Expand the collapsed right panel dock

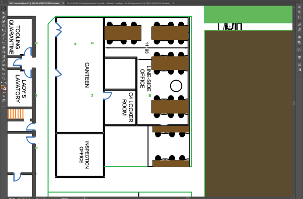(300, 1)
